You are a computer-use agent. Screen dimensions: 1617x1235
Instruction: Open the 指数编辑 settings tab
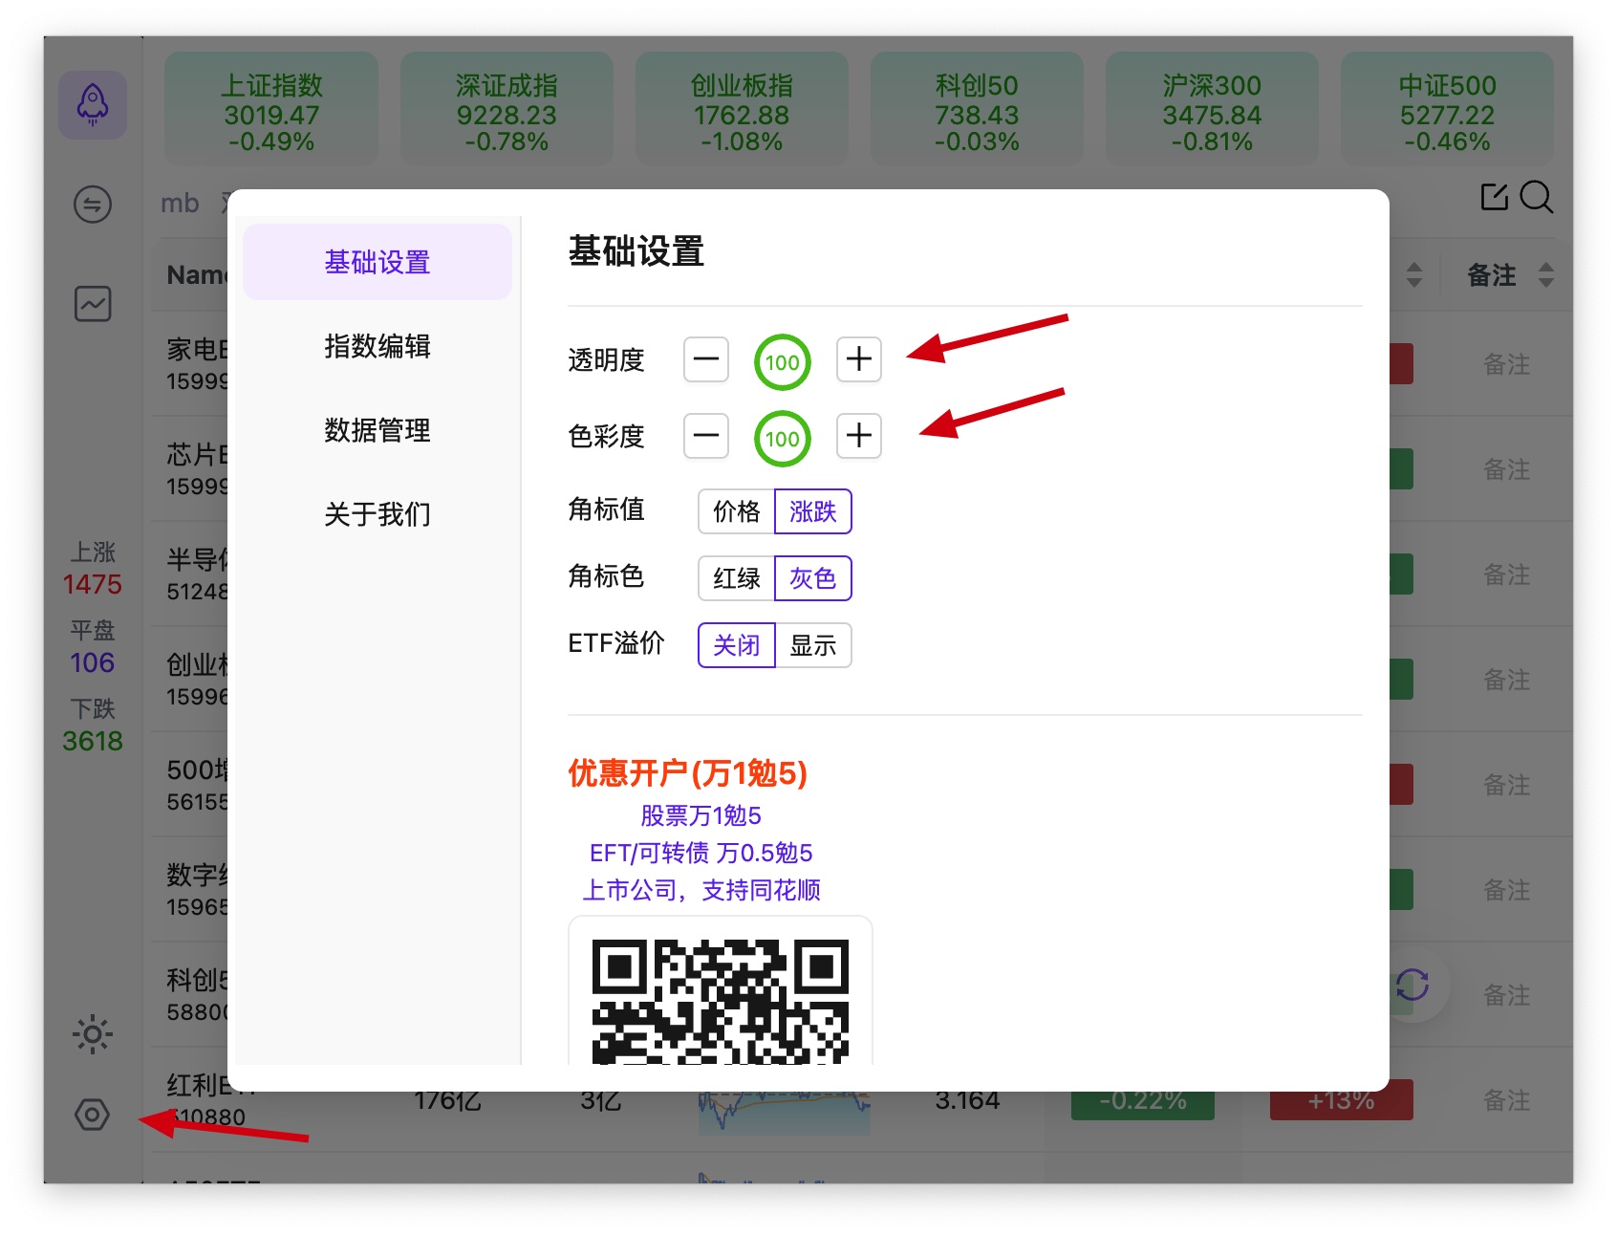click(x=377, y=346)
